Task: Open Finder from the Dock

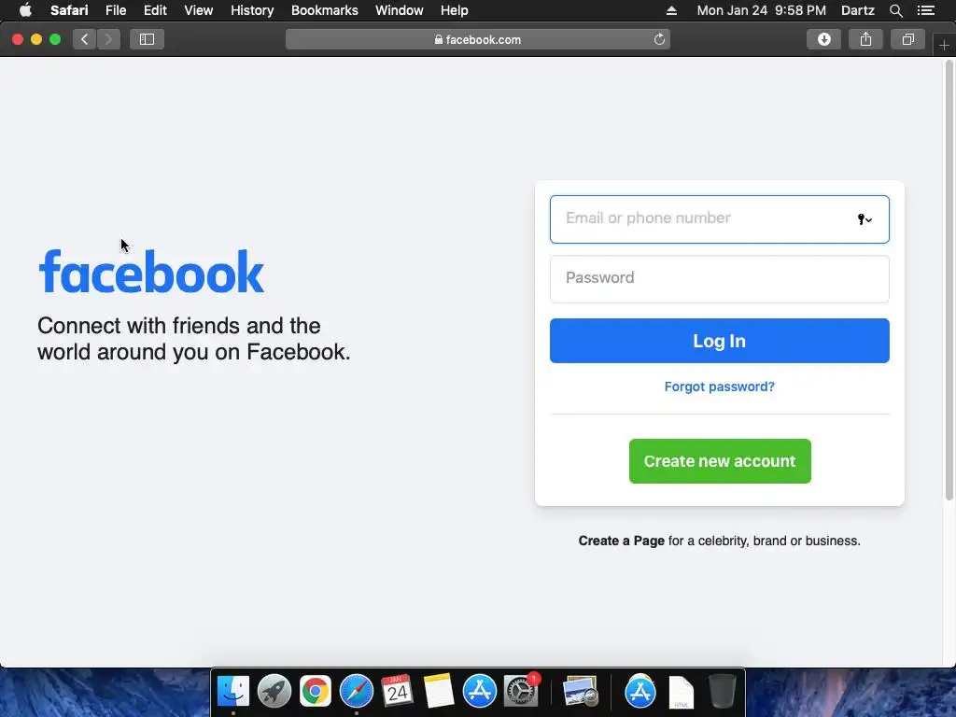Action: coord(233,692)
